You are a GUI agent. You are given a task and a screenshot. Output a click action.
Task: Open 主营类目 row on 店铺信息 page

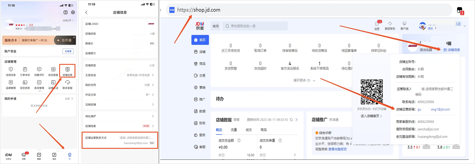pos(120,75)
